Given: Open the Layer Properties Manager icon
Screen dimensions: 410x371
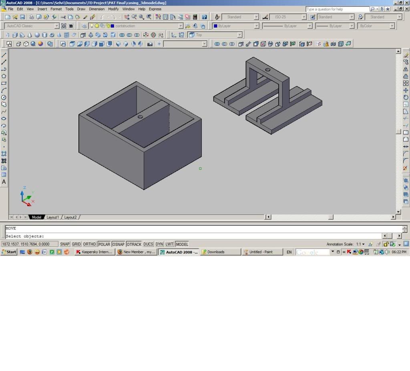Looking at the screenshot, I should (84, 26).
